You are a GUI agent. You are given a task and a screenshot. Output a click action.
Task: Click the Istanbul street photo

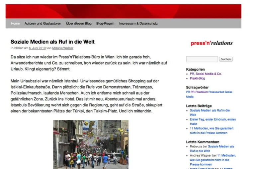(91, 144)
